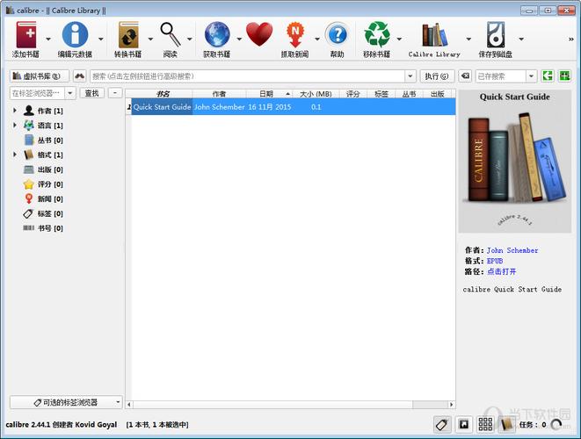Open the Edit metadata info icon
The width and height of the screenshot is (581, 439).
76,35
